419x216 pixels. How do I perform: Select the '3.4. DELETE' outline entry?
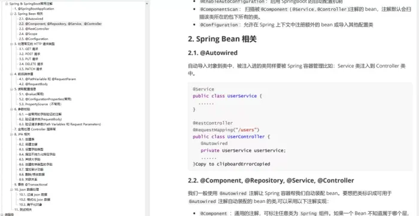31,64
